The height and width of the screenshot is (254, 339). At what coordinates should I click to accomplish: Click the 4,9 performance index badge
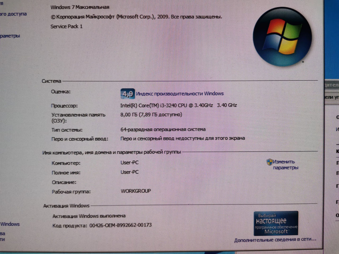pos(127,93)
